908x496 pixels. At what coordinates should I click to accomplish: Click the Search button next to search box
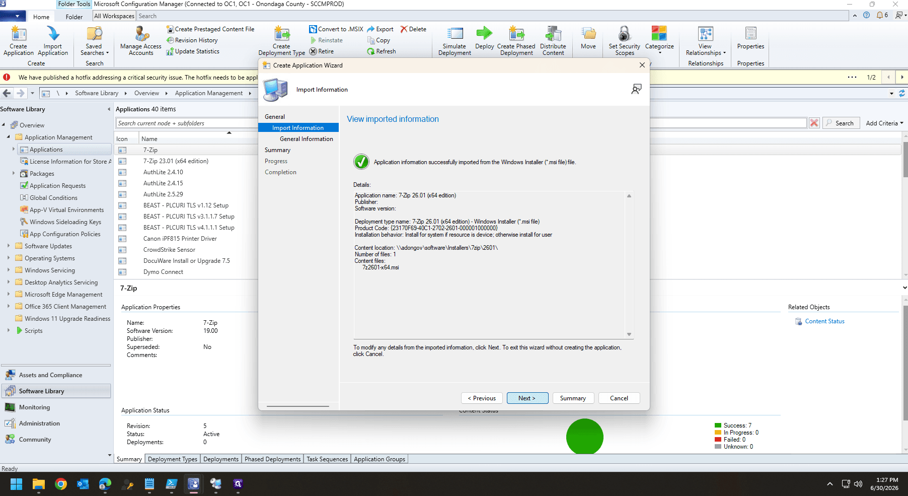click(x=840, y=123)
